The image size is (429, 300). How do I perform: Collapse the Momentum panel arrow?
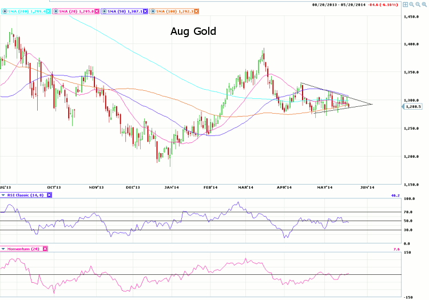(3, 249)
